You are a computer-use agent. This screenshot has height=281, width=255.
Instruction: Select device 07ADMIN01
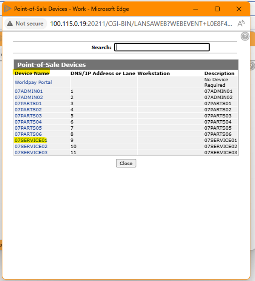[29, 91]
